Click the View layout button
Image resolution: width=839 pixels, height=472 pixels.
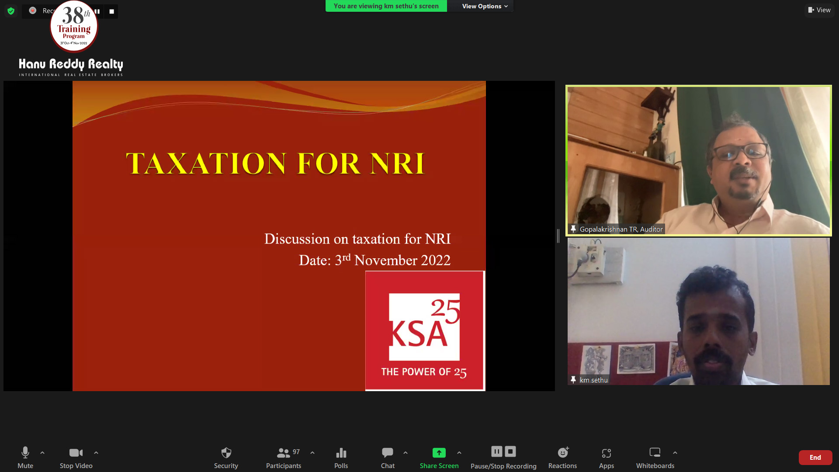(x=819, y=10)
